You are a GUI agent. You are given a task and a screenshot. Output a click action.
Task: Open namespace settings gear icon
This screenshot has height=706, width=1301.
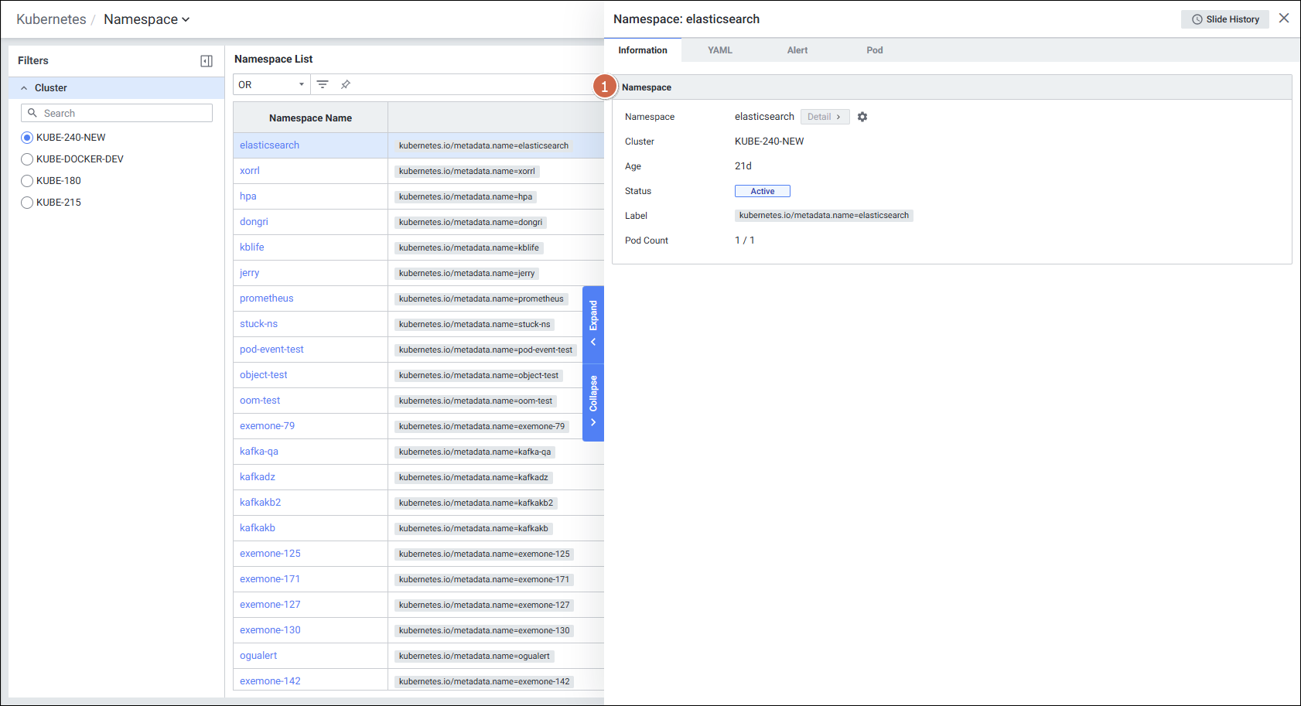point(862,117)
